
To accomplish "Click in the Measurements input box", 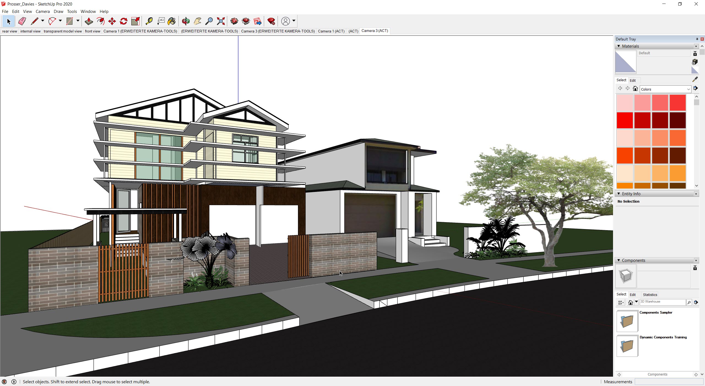I will click(x=669, y=382).
